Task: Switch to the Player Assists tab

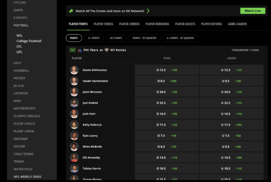Action: (x=185, y=24)
